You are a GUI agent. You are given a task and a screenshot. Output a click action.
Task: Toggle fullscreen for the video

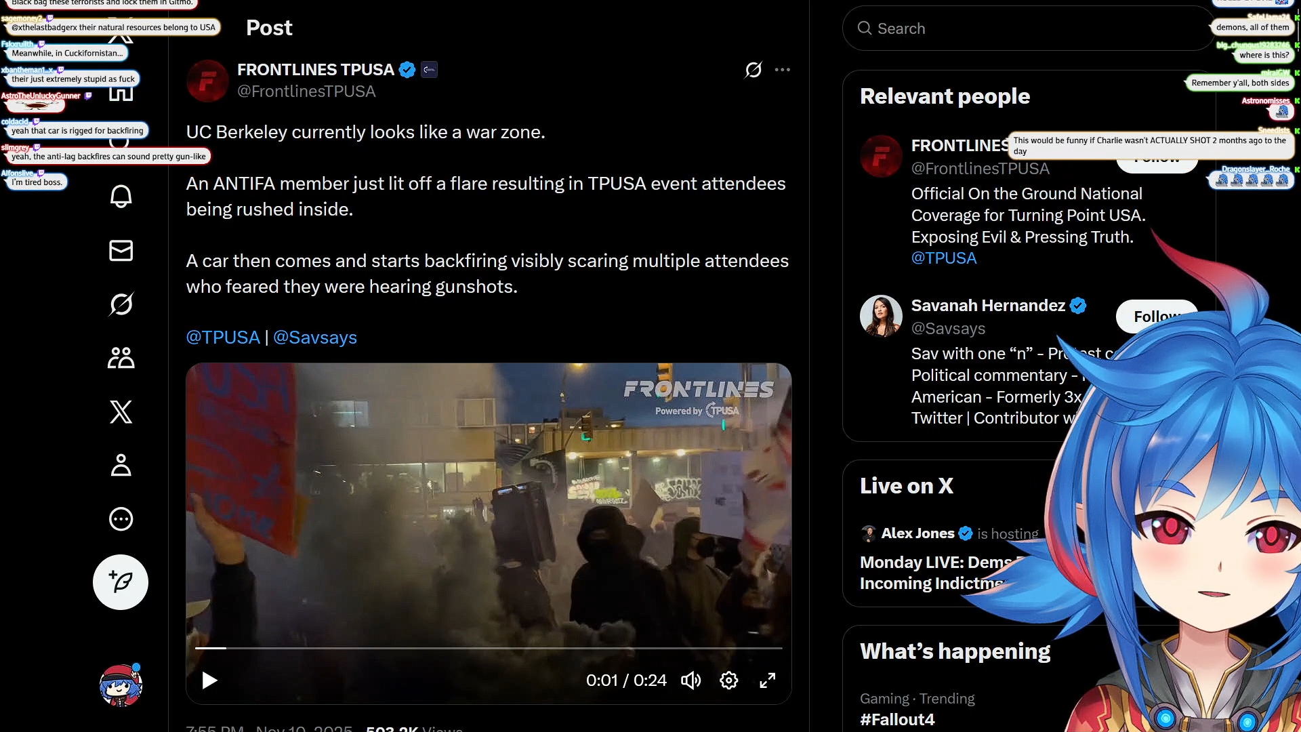pyautogui.click(x=767, y=680)
